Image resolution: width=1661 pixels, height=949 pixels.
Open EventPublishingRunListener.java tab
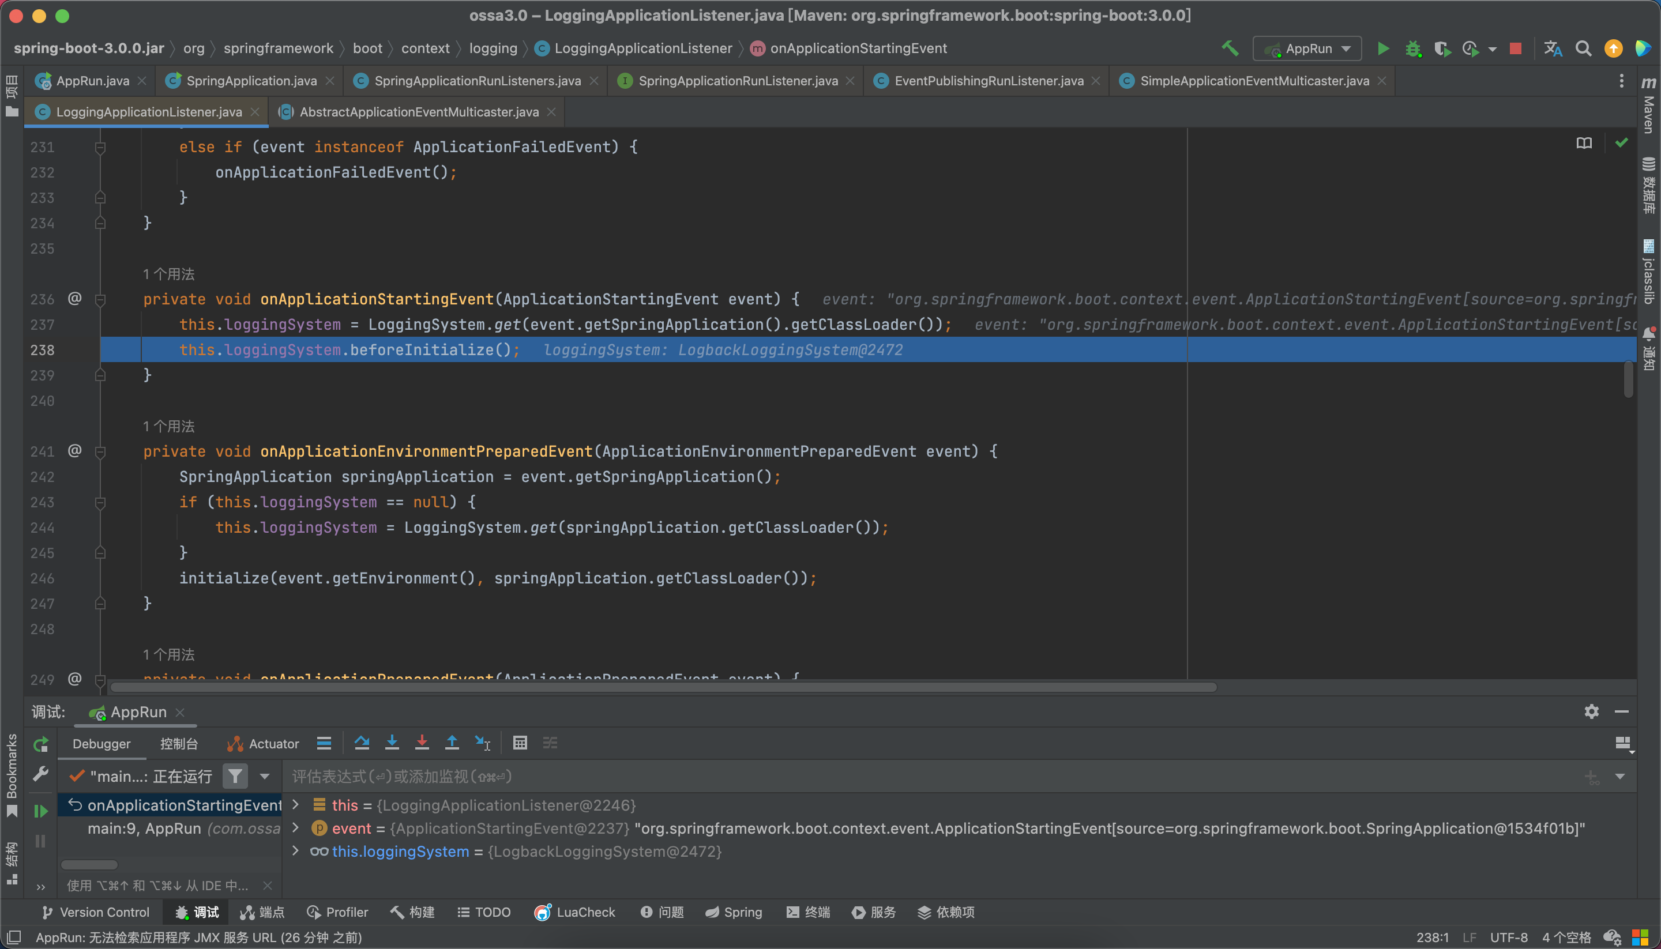click(x=989, y=81)
